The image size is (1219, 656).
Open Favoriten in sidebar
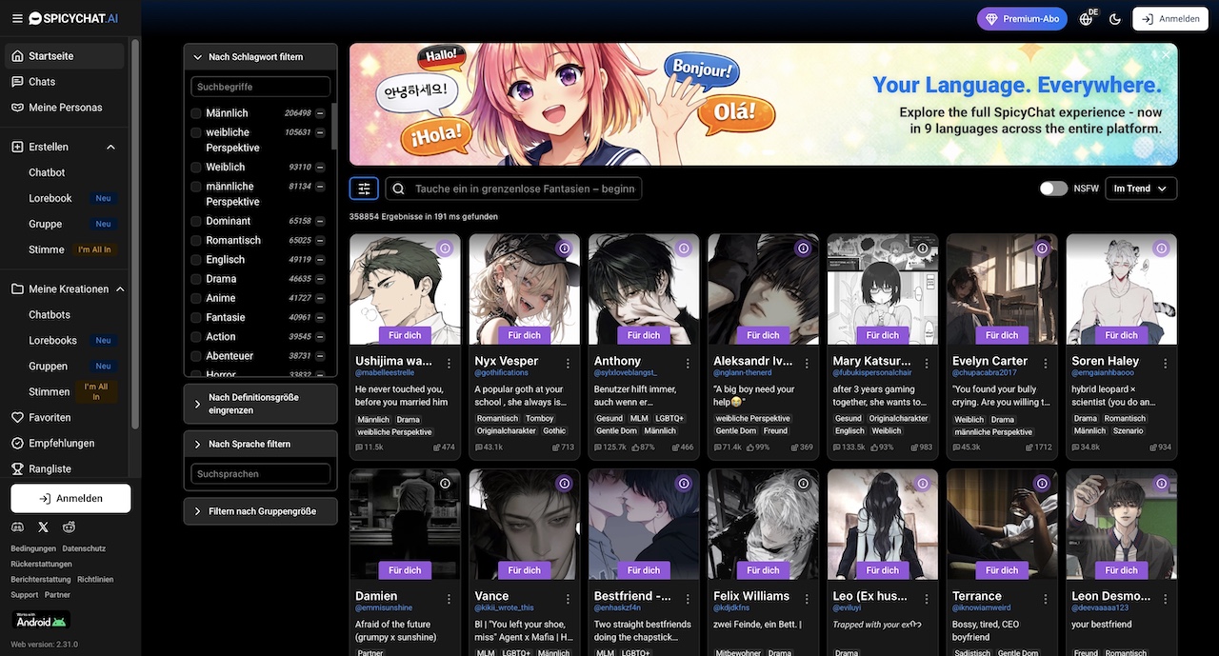click(64, 417)
